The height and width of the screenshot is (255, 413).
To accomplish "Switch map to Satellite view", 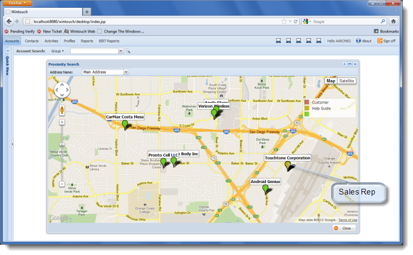I will click(346, 81).
